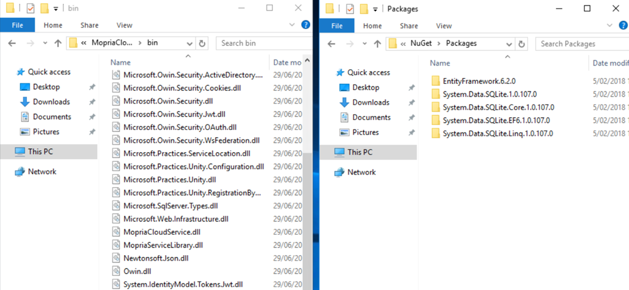Open Share tab in Packages window
The image size is (629, 290).
click(x=408, y=26)
